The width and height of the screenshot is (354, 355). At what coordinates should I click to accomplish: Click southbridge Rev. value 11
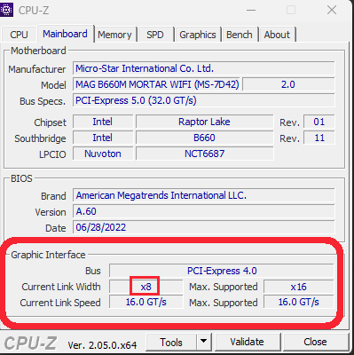319,138
